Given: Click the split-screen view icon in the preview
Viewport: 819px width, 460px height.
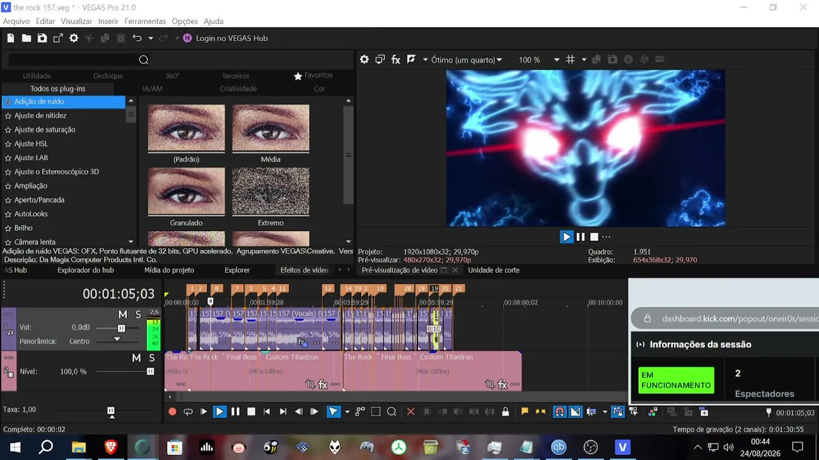Looking at the screenshot, I should (412, 59).
